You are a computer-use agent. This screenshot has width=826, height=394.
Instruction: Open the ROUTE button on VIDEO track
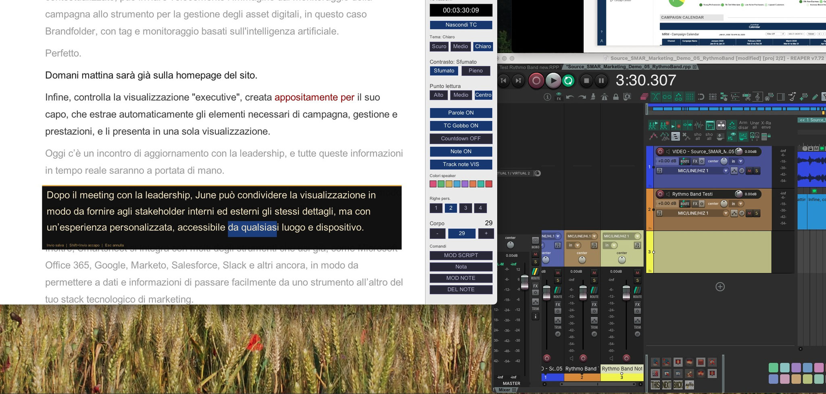tap(684, 161)
